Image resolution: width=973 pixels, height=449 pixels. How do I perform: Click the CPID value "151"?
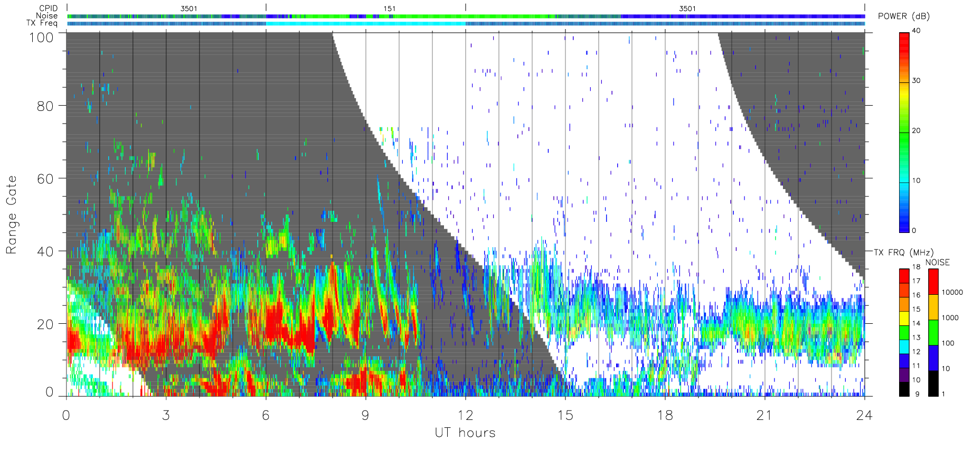390,8
